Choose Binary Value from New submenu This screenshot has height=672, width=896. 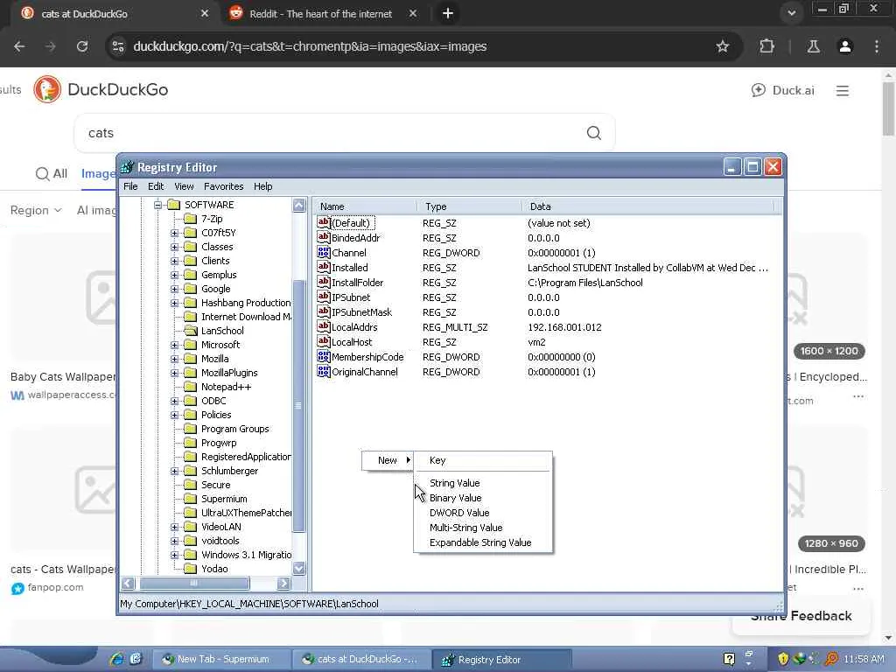click(483, 498)
